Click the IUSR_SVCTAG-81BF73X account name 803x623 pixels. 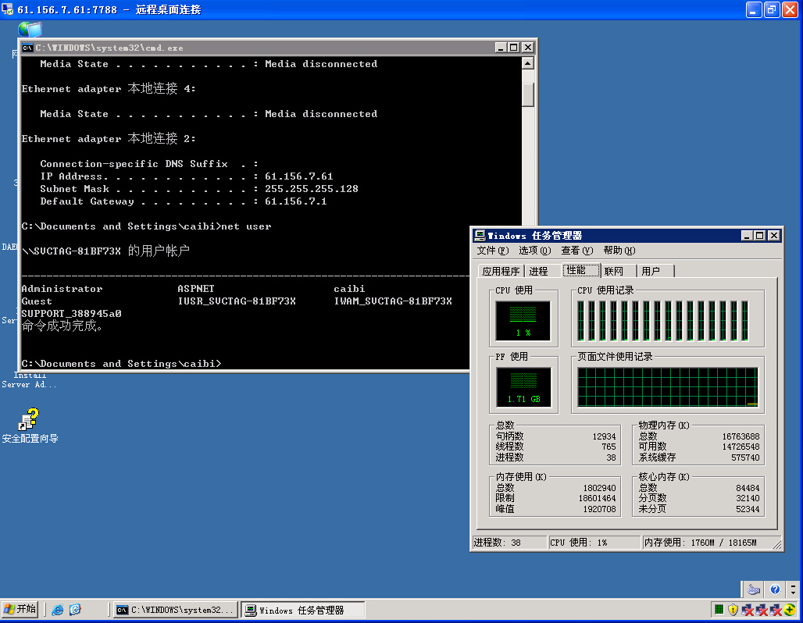(x=237, y=301)
